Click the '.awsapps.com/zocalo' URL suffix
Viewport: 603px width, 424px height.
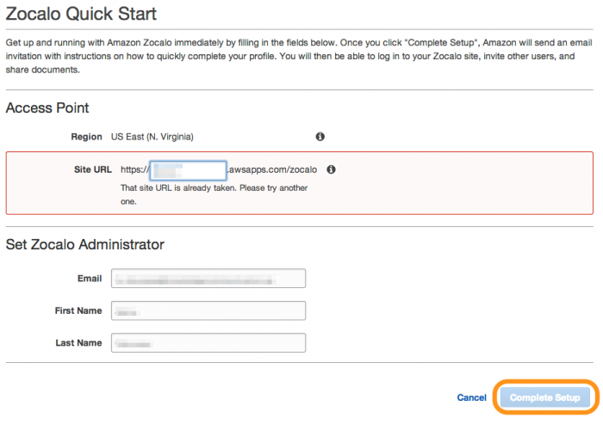click(x=272, y=169)
